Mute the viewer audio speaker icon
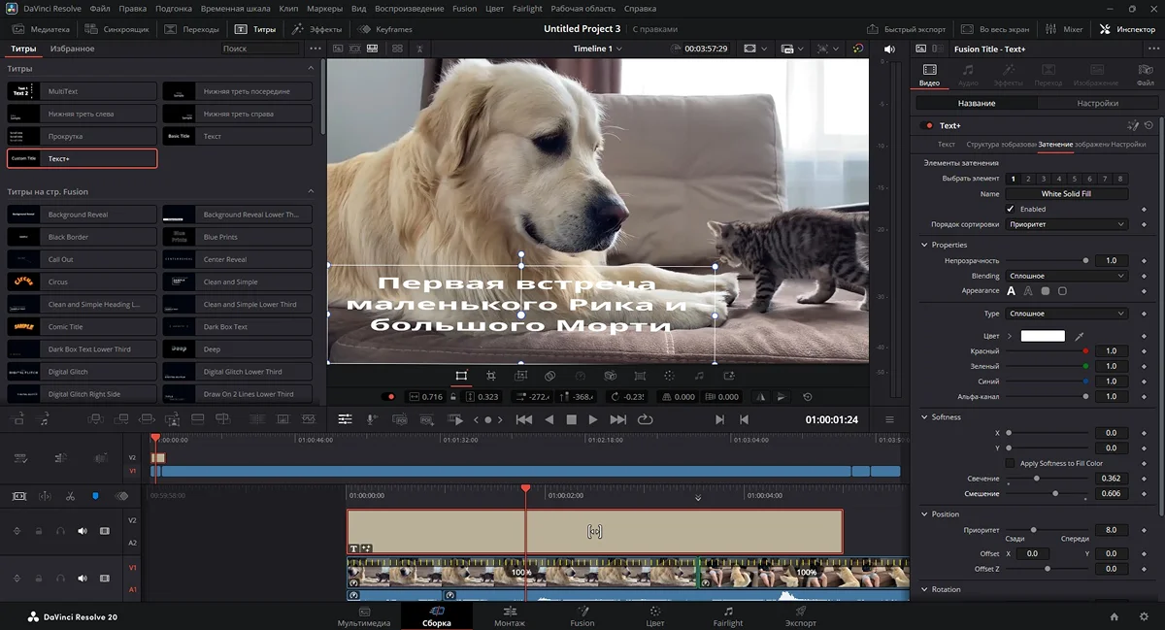The height and width of the screenshot is (630, 1165). pyautogui.click(x=889, y=49)
